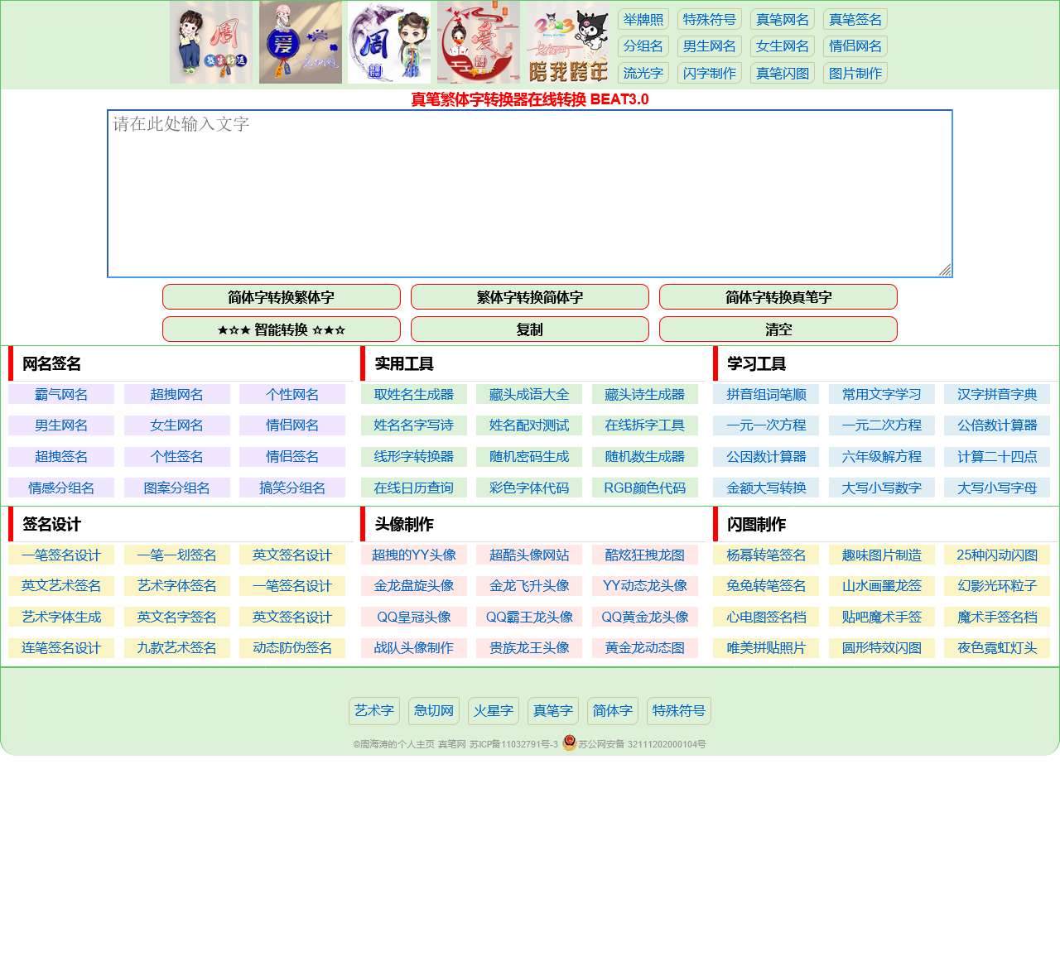This screenshot has width=1060, height=966.
Task: Open the '夜色霓虹灯头' link
Action: [x=997, y=648]
